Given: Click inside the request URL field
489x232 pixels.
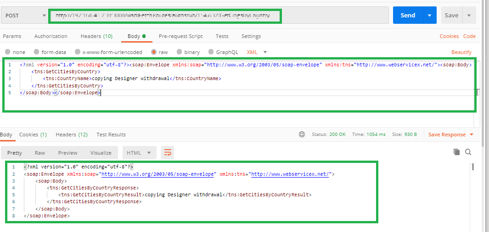Looking at the screenshot, I should pyautogui.click(x=218, y=15).
